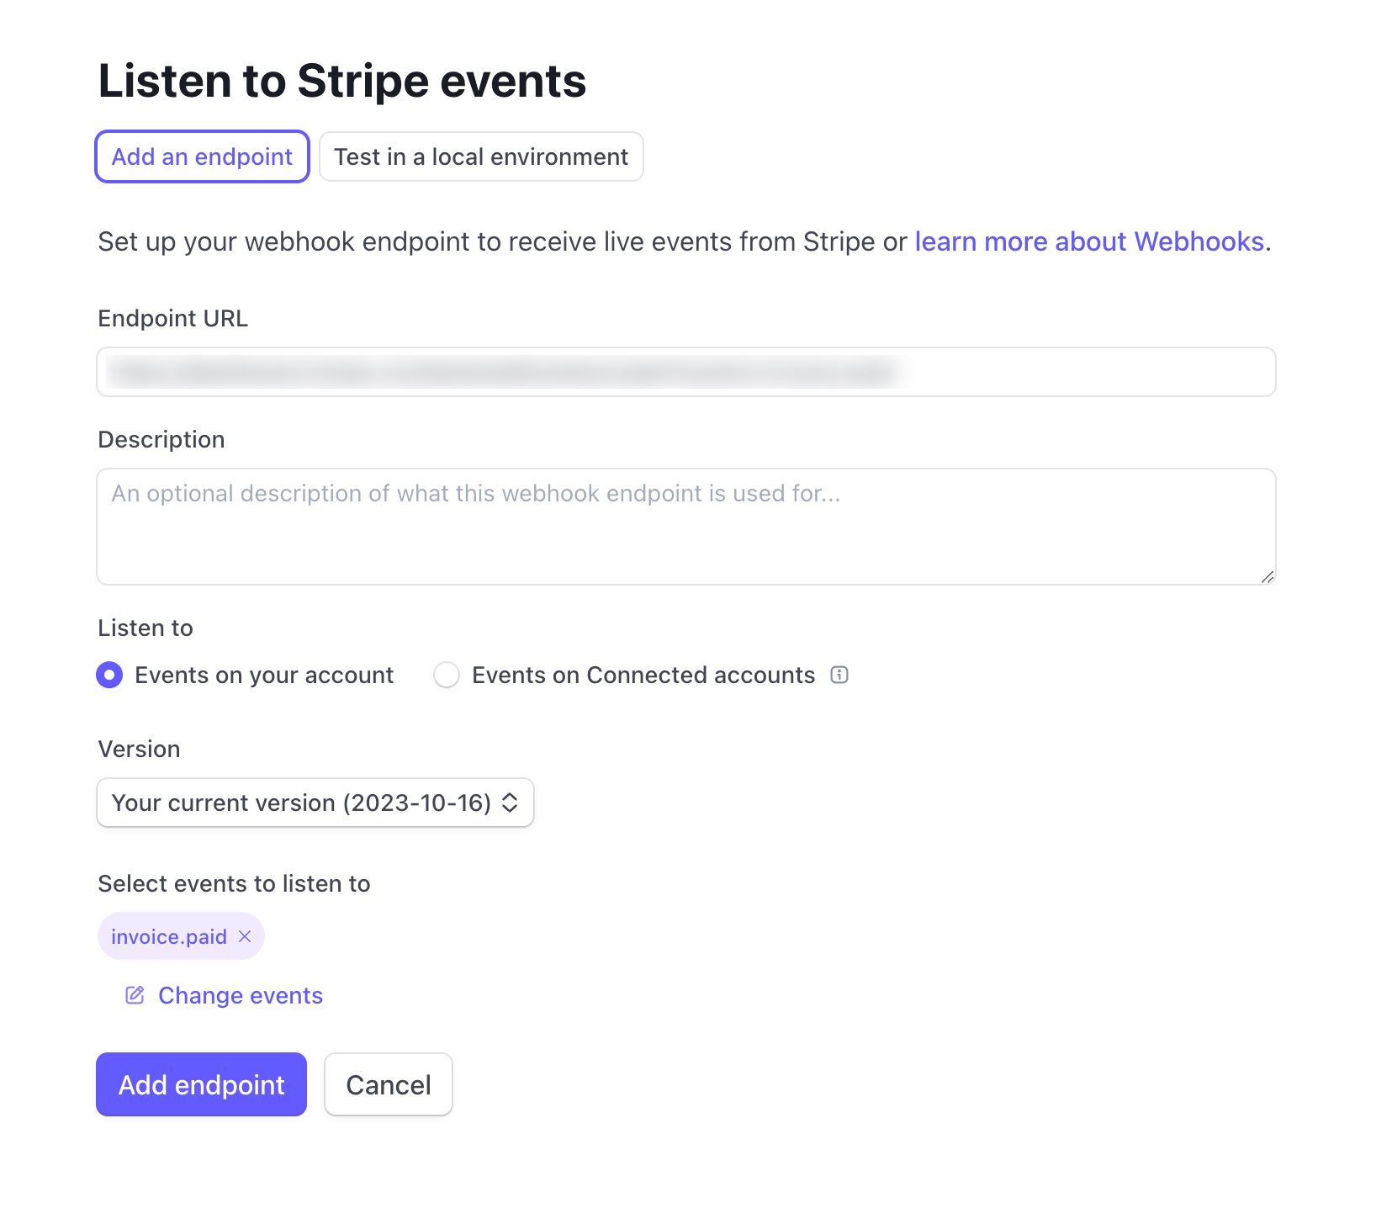Select the Events on your account radio button
Screen dimensions: 1376x1208
109,675
